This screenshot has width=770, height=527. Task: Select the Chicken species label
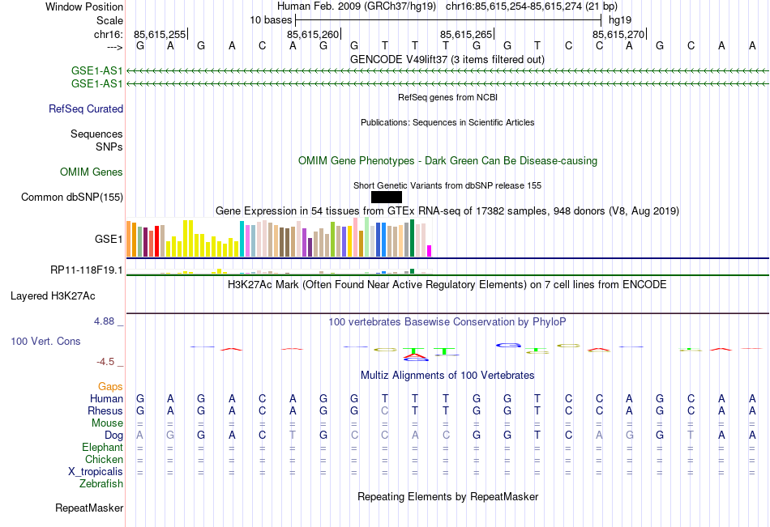click(x=104, y=459)
